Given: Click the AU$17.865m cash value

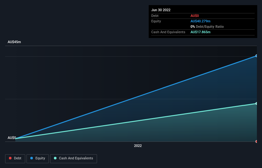Looking at the screenshot, I should pyautogui.click(x=200, y=32).
